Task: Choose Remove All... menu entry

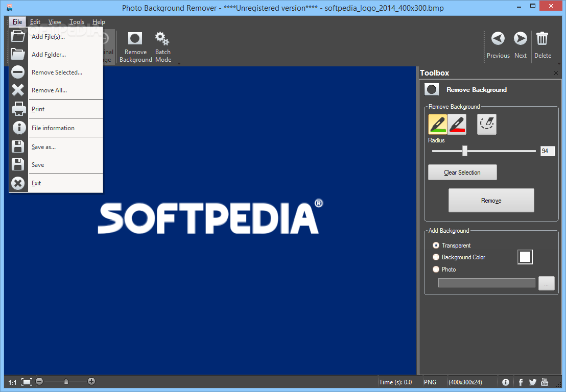Action: click(x=56, y=90)
